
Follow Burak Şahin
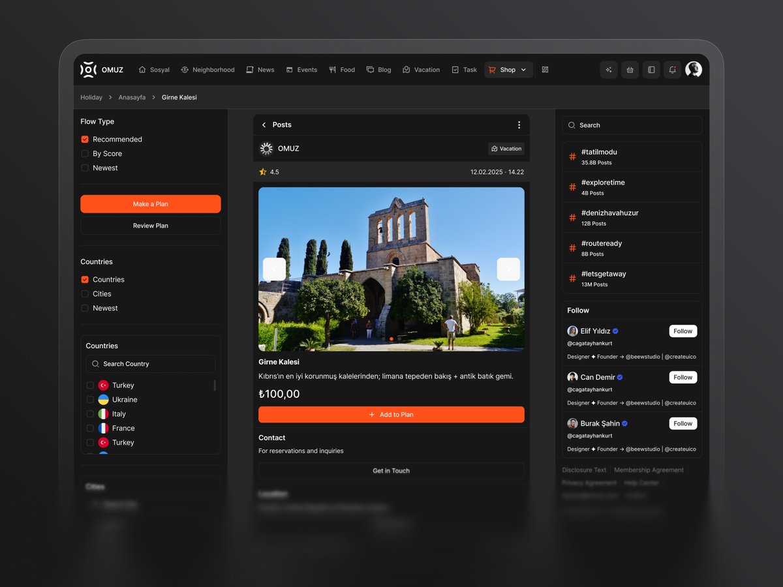pos(683,423)
